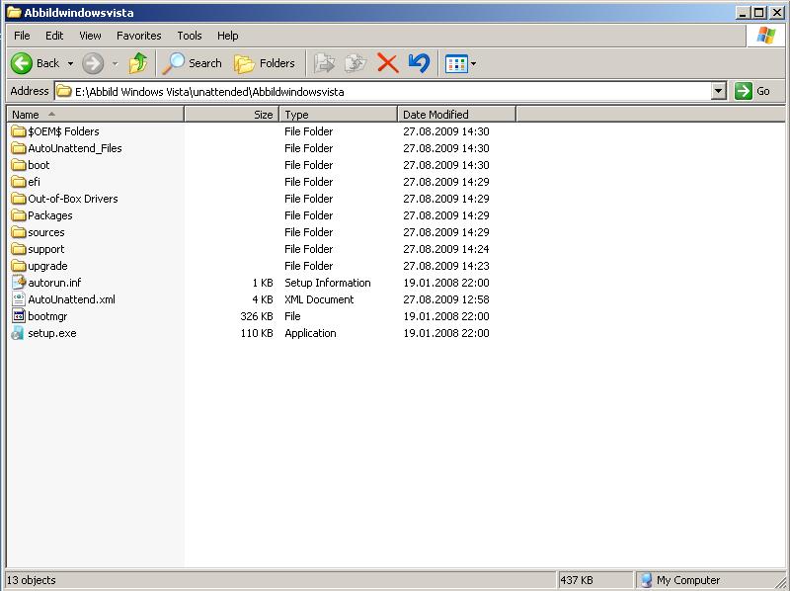The width and height of the screenshot is (790, 591).
Task: Select the $OEM$ Folders folder icon
Action: [19, 131]
